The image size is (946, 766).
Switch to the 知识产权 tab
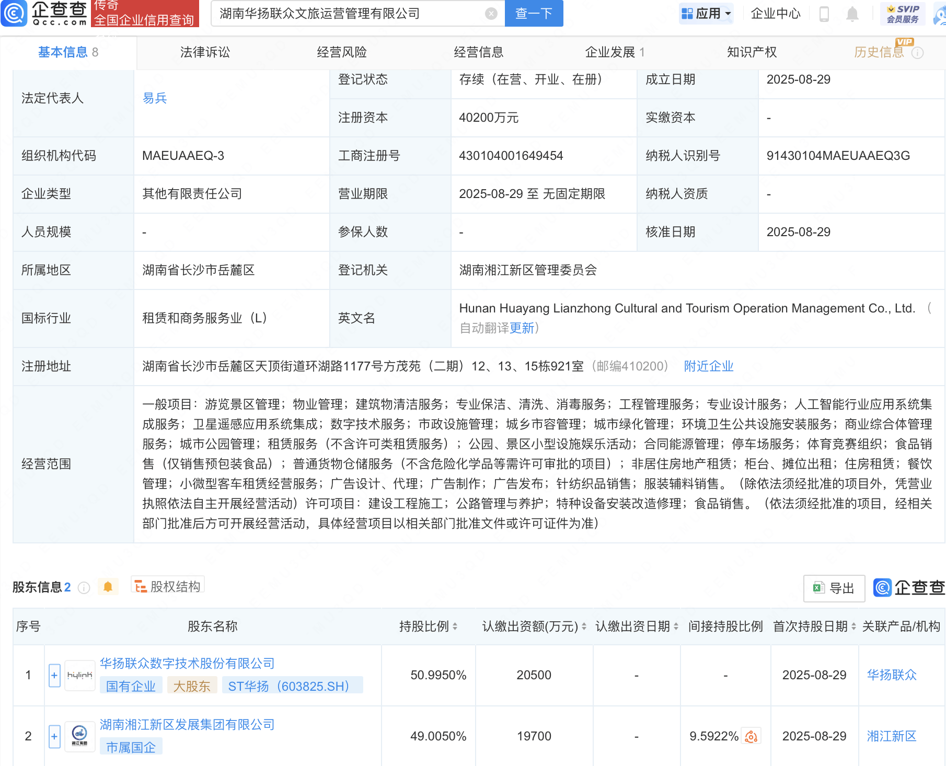pos(752,52)
